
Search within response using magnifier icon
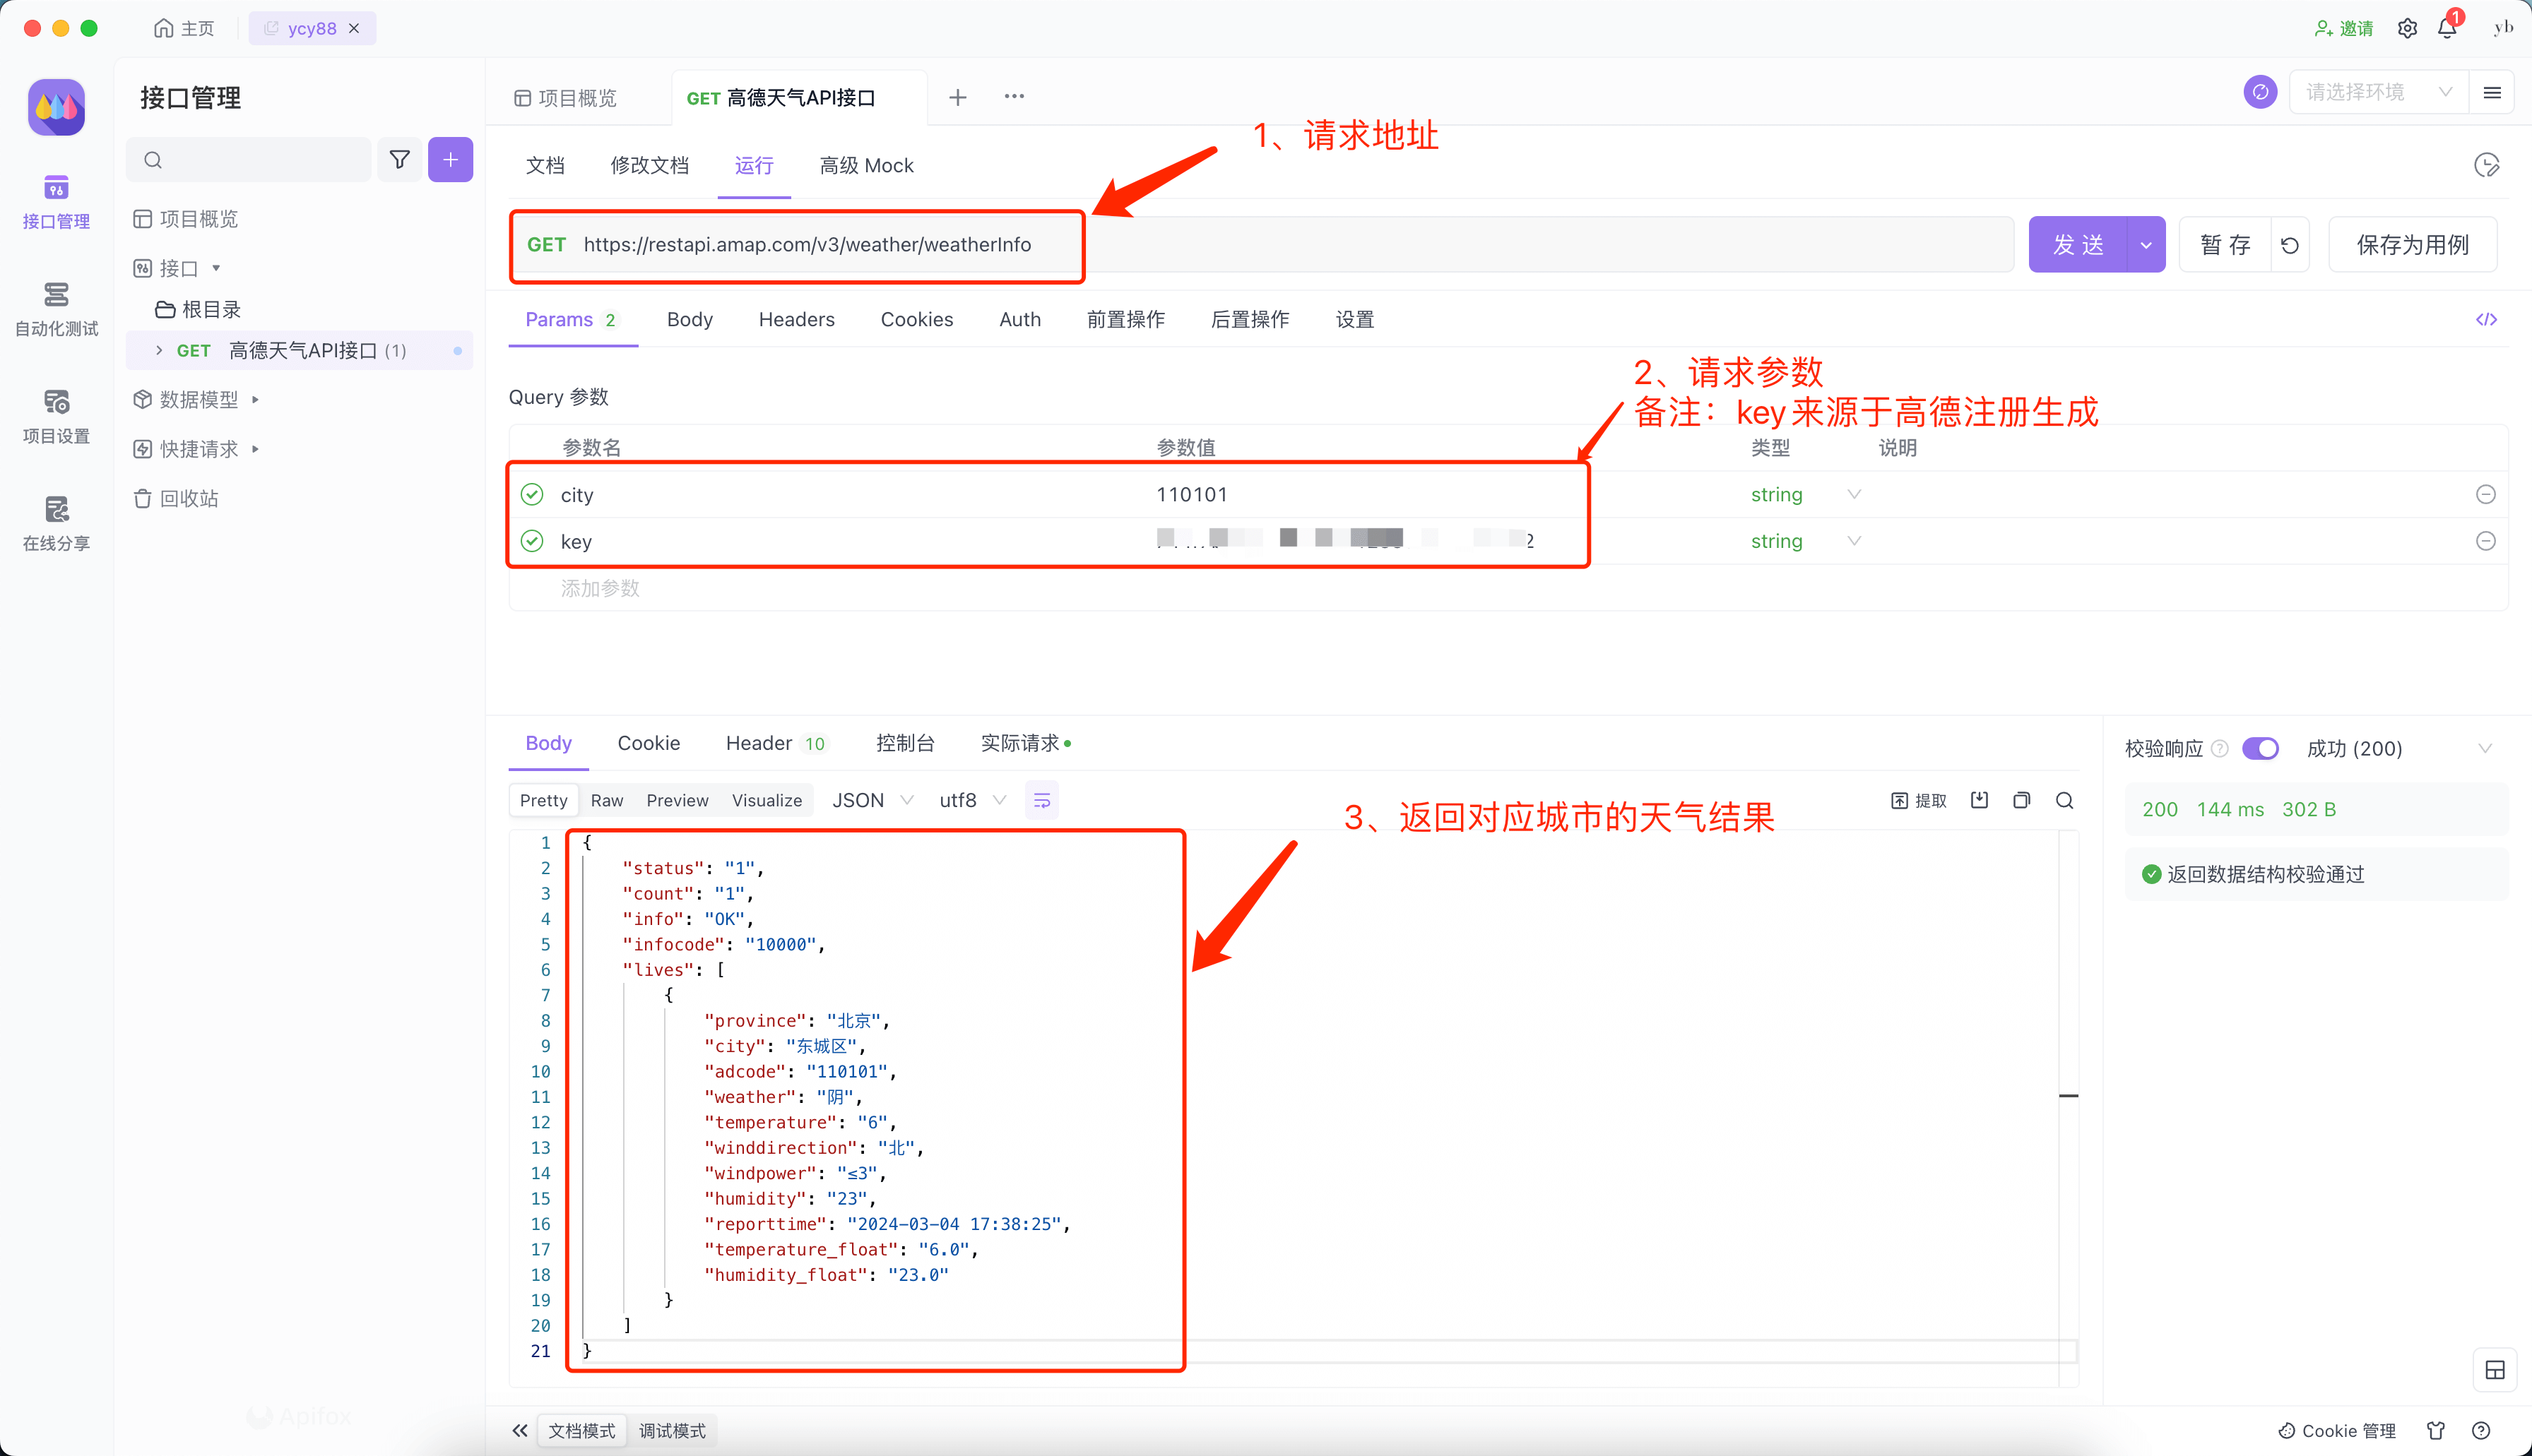(x=2064, y=800)
